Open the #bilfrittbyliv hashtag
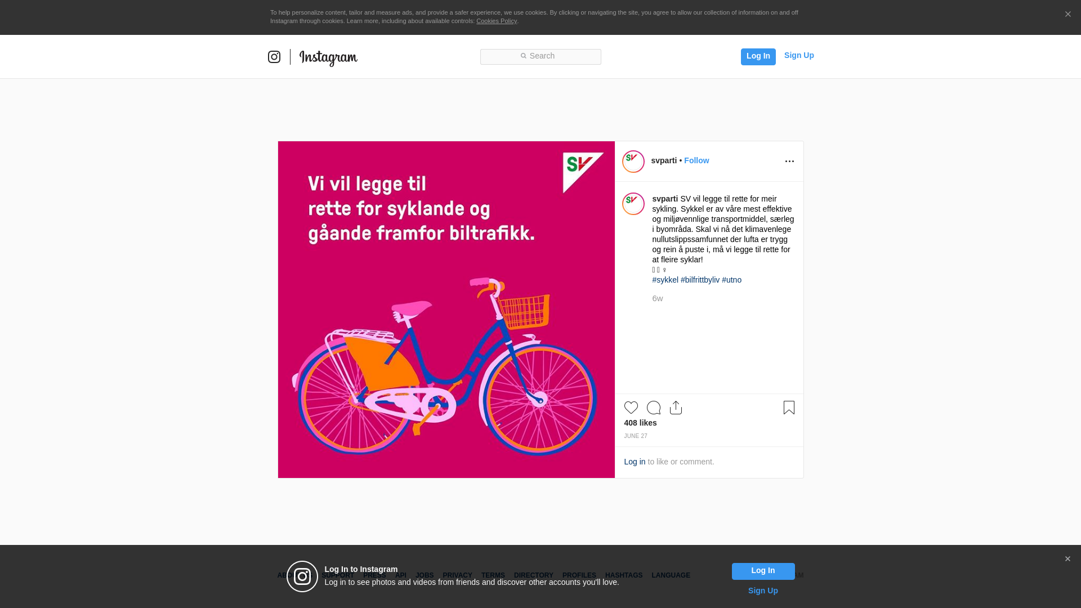 pyautogui.click(x=700, y=280)
